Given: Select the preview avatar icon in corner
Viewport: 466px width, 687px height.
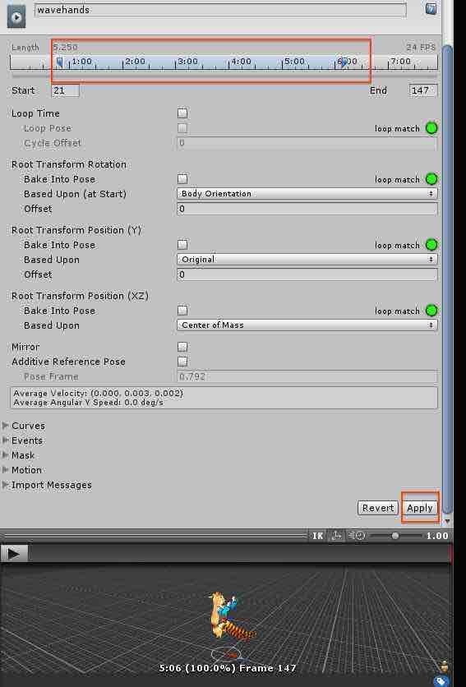Looking at the screenshot, I should coord(444,666).
